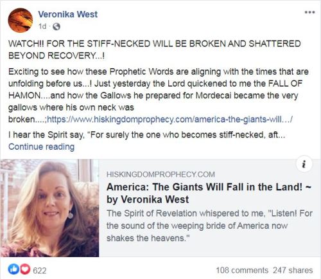
Task: Open the 108 comments list
Action: tap(242, 270)
